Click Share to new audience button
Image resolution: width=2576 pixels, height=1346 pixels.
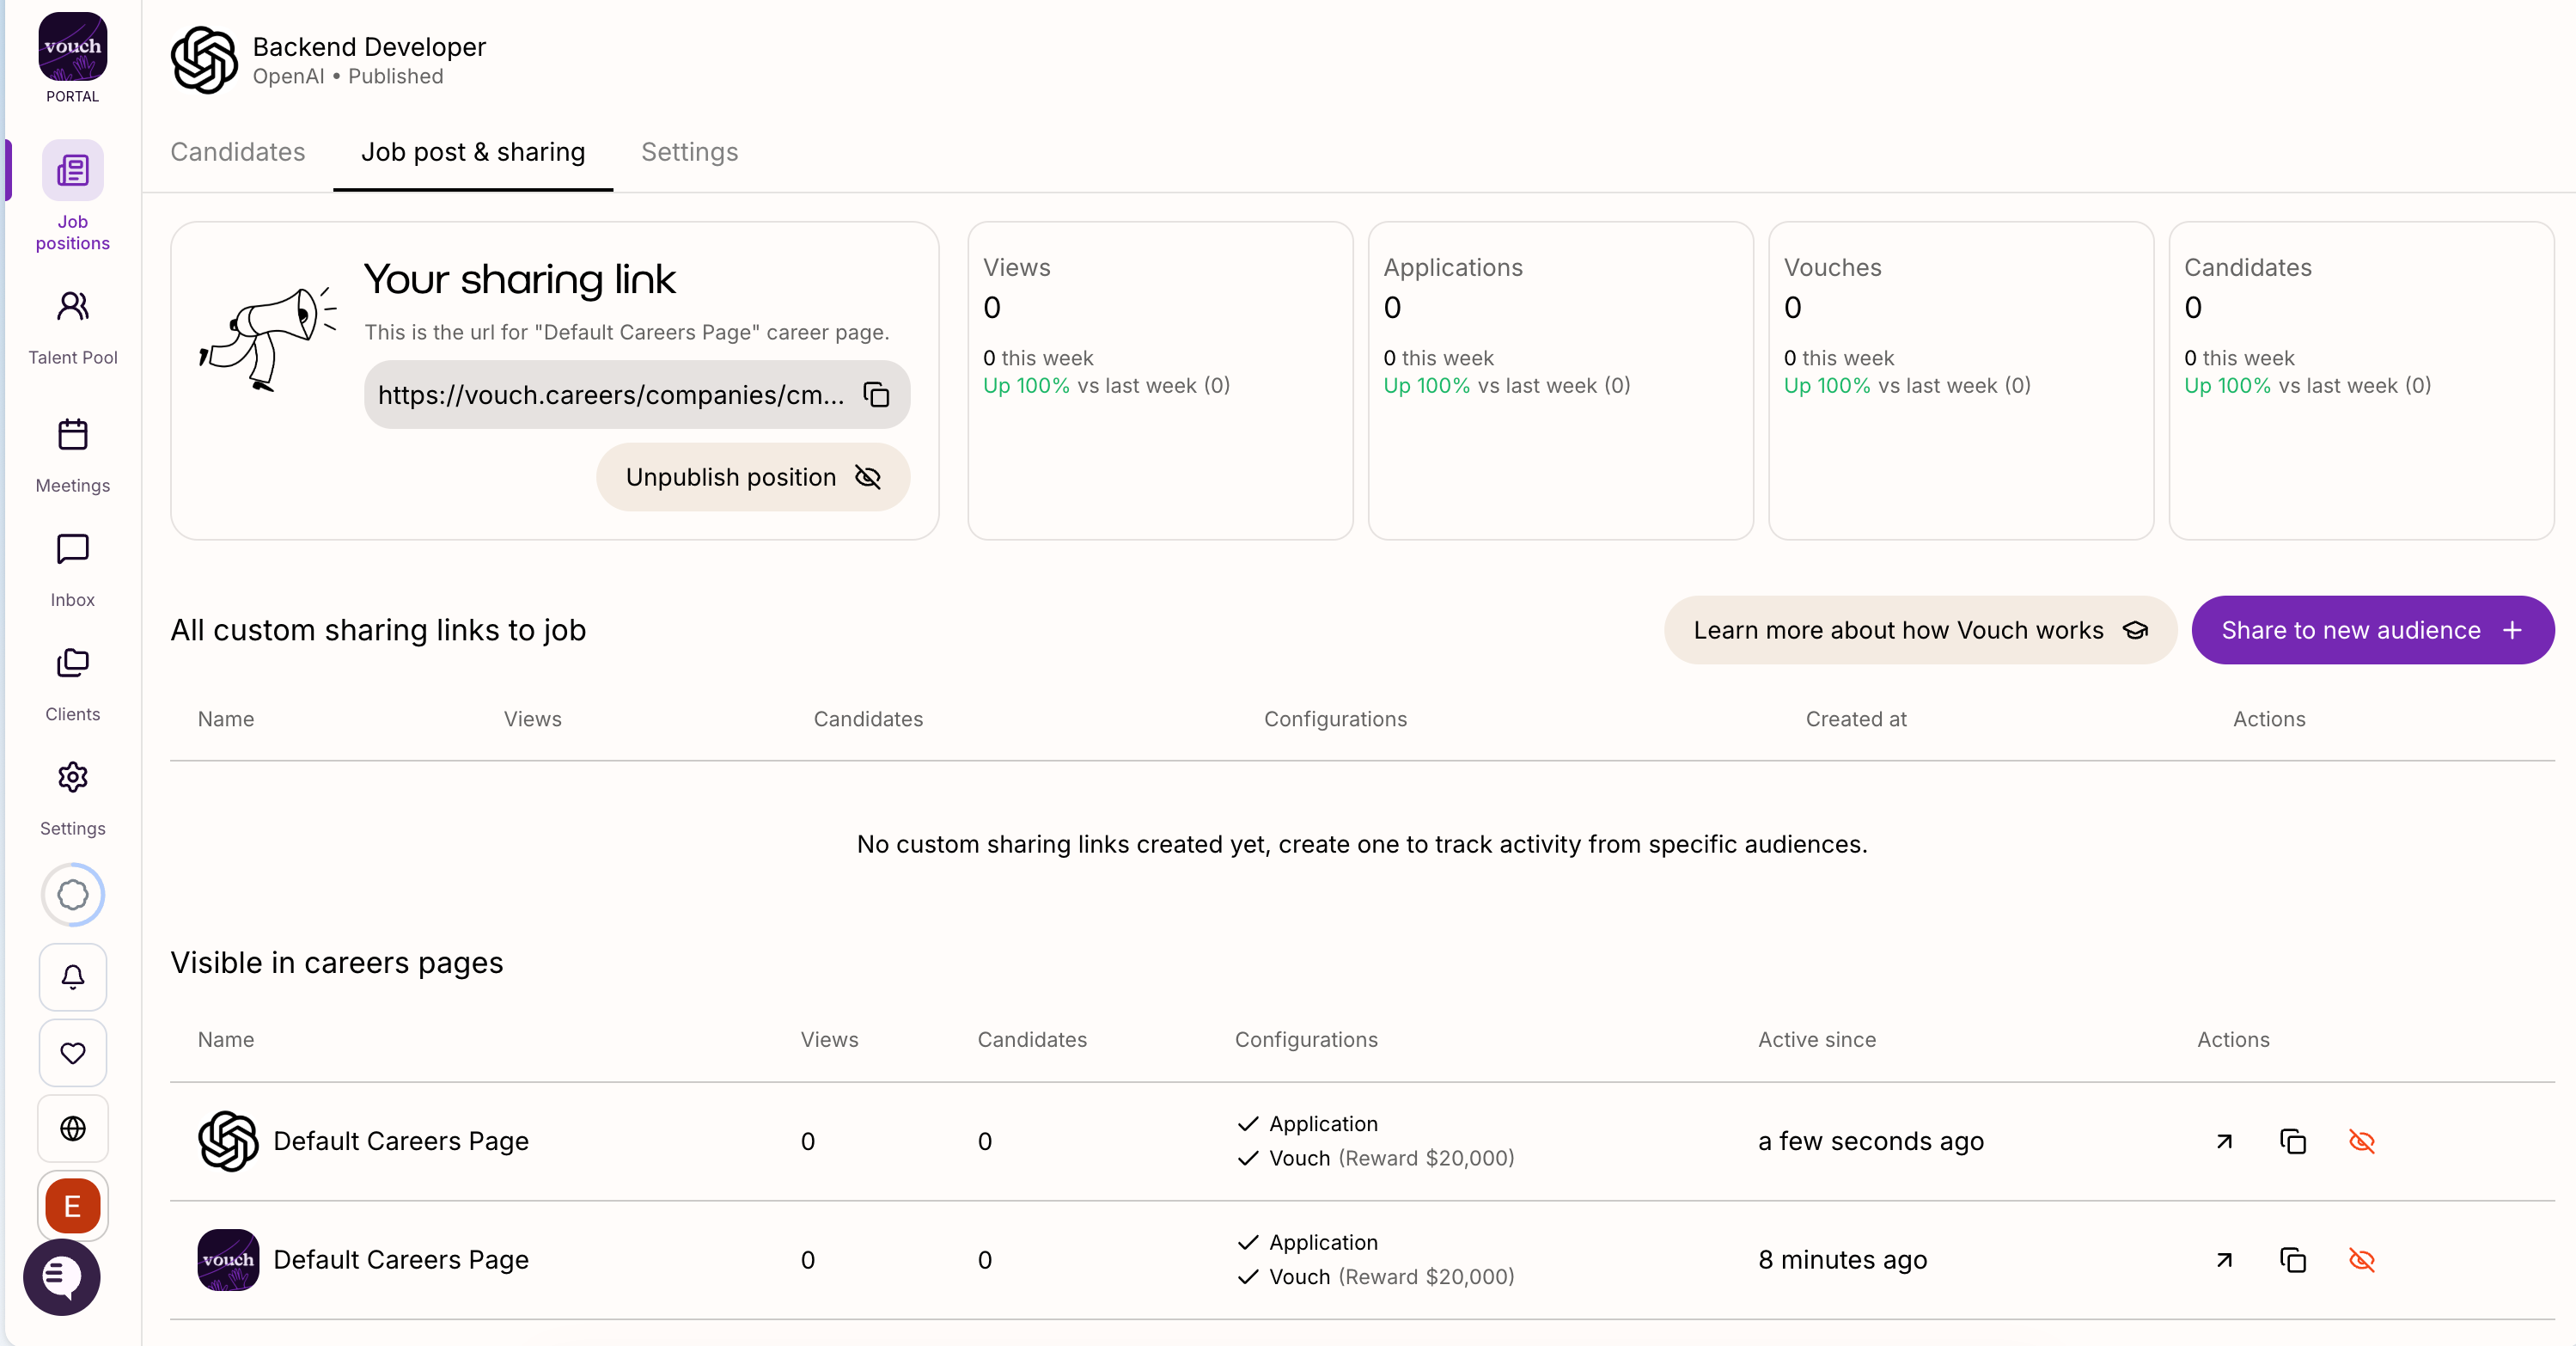click(2372, 630)
